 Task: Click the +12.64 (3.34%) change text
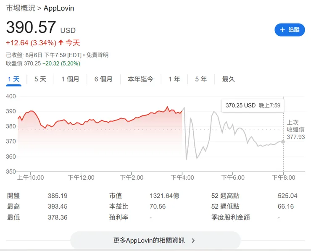pos(31,43)
